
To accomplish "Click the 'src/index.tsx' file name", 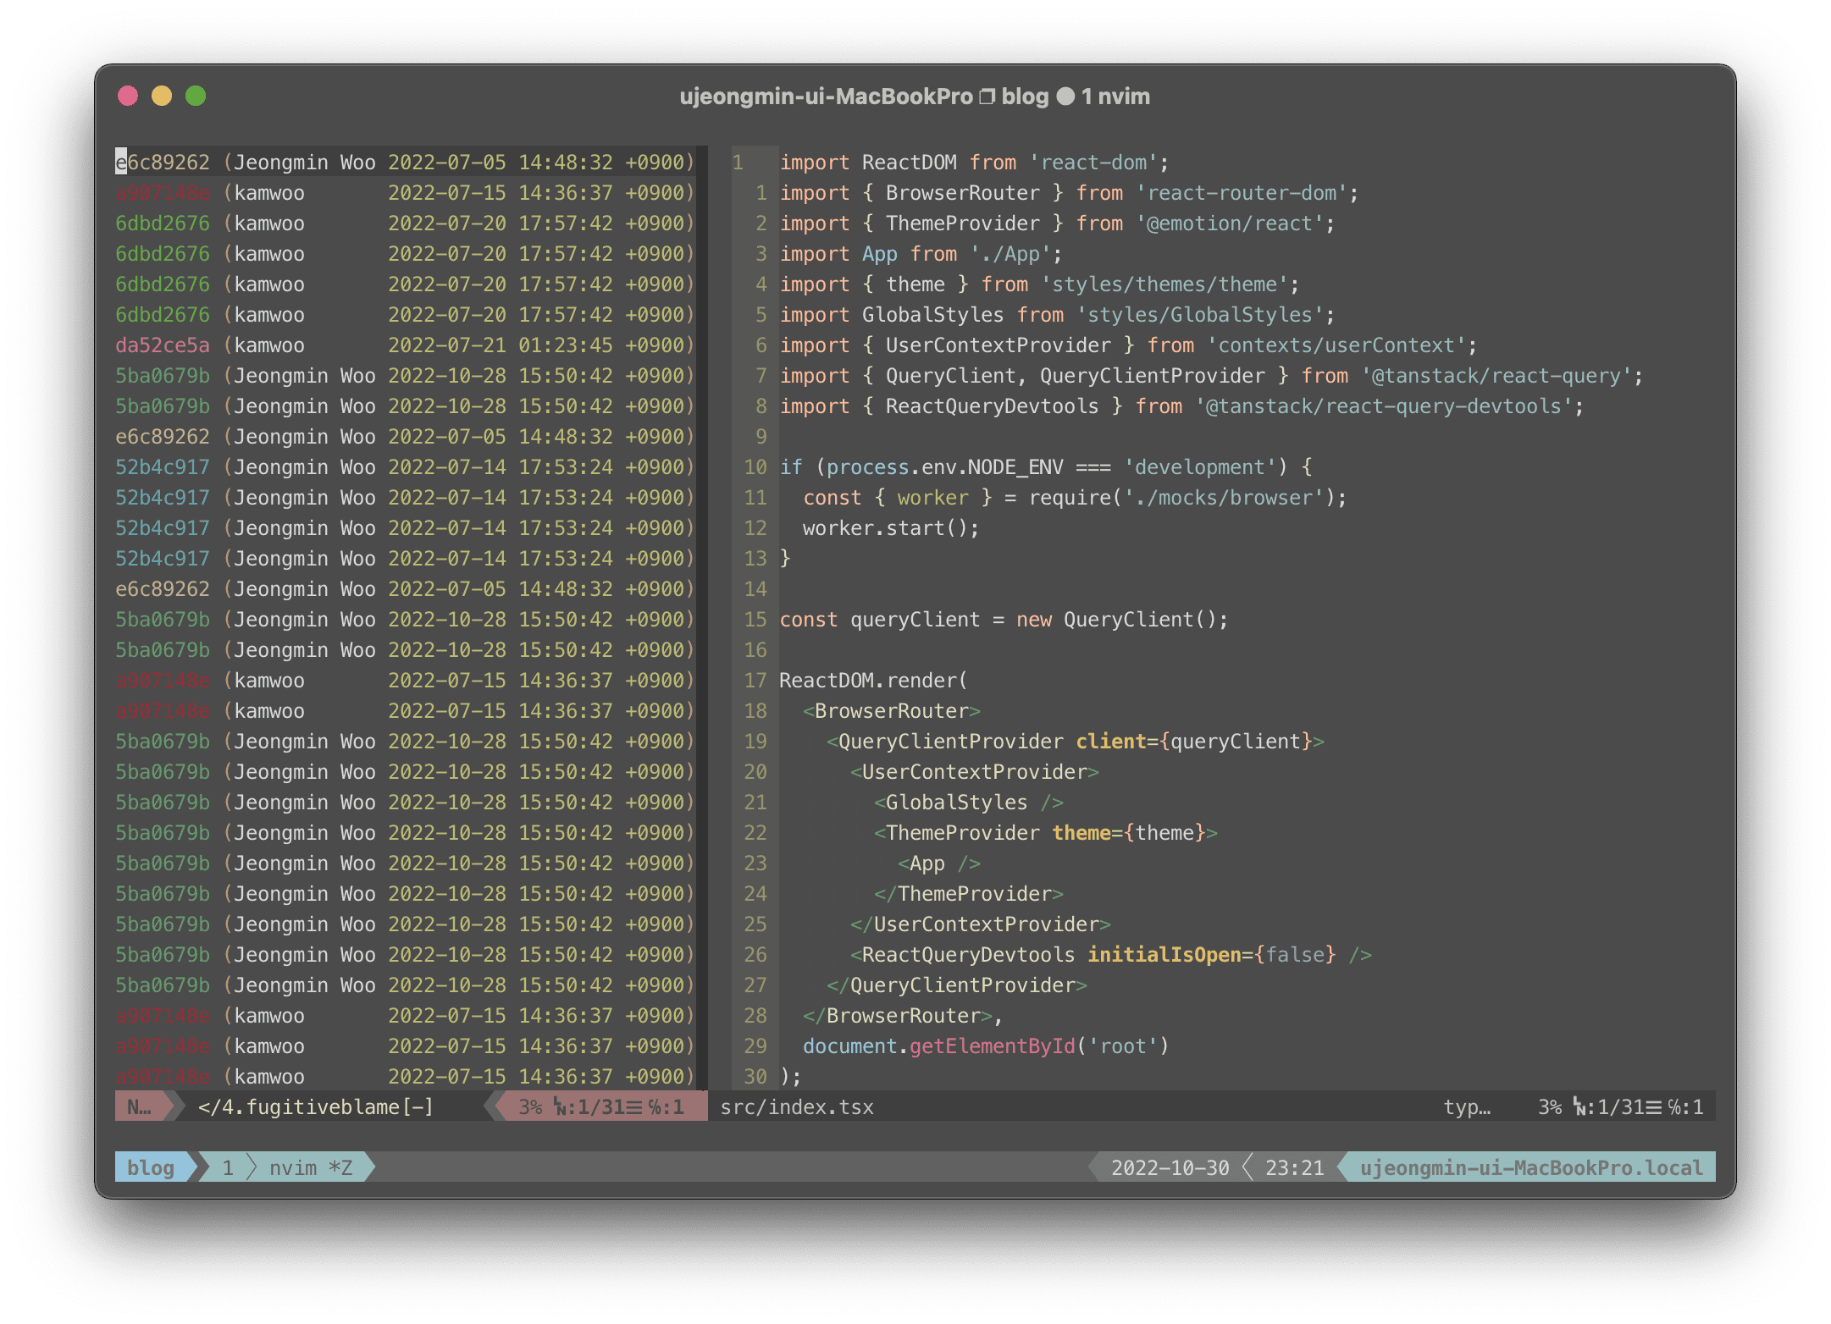I will [797, 1106].
